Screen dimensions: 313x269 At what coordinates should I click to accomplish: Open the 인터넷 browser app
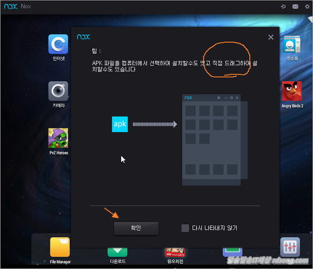(x=58, y=44)
